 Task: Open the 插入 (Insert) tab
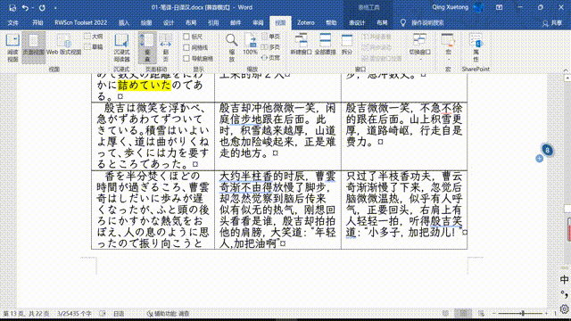[124, 22]
